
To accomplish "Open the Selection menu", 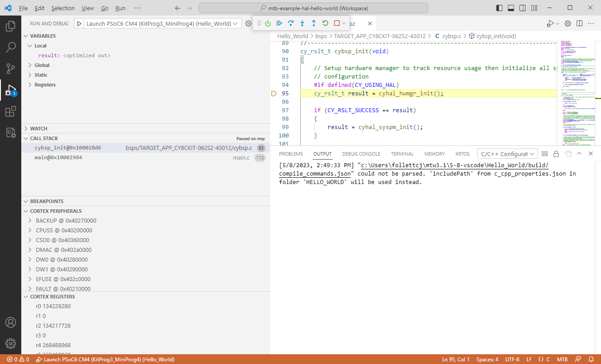I will point(63,8).
